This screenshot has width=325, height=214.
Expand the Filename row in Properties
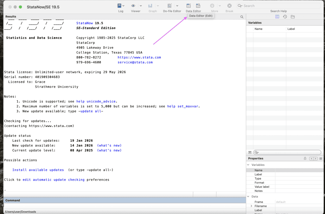(x=251, y=206)
